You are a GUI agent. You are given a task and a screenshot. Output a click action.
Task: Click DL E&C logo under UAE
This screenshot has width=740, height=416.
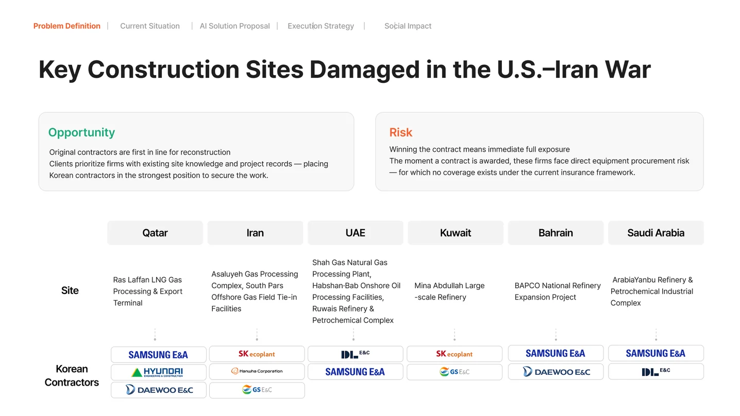pos(356,354)
